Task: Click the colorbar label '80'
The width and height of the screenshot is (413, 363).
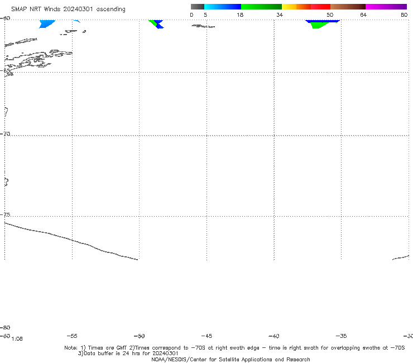Action: (404, 15)
